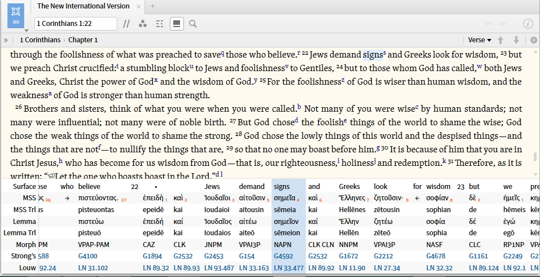Open footnote t after crucified
Image resolution: width=540 pixels, height=277 pixels.
pos(117,66)
